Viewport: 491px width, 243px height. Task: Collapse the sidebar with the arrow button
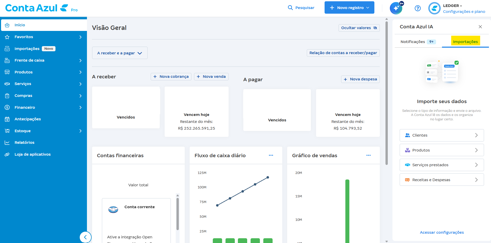(x=85, y=237)
